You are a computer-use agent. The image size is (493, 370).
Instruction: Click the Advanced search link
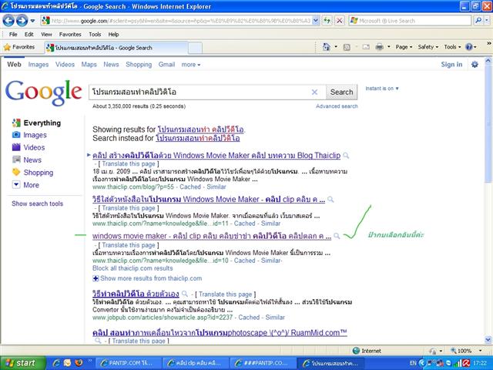click(x=337, y=106)
